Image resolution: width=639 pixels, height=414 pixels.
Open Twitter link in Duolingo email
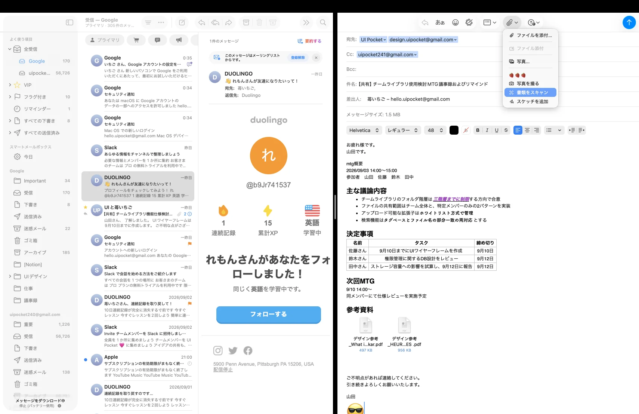233,350
